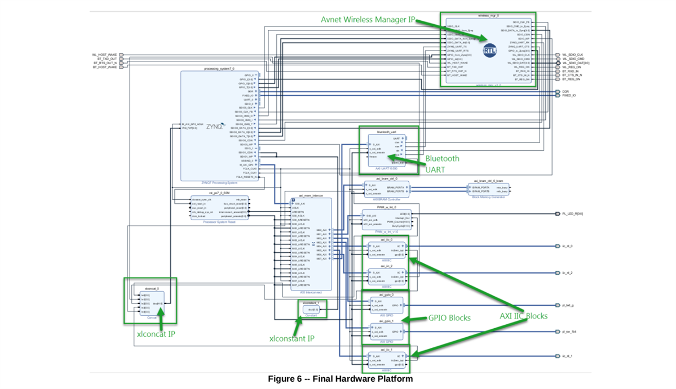Expand GPIO pin on axi_gpio_0 block
The width and height of the screenshot is (676, 389).
coord(400,305)
